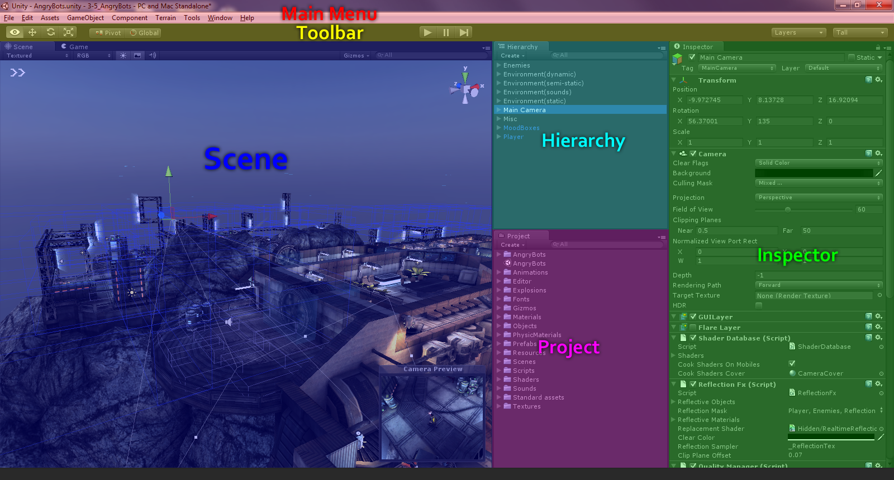
Task: Toggle the Camera component checkbox
Action: click(x=693, y=153)
